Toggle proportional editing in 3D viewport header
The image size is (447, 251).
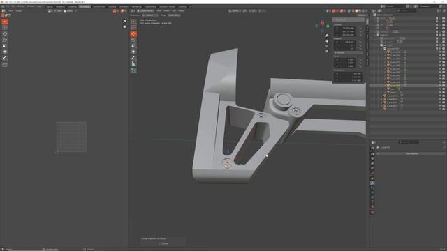(261, 11)
